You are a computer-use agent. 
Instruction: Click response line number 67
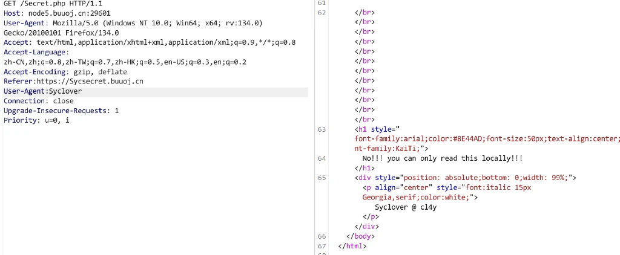click(x=322, y=247)
